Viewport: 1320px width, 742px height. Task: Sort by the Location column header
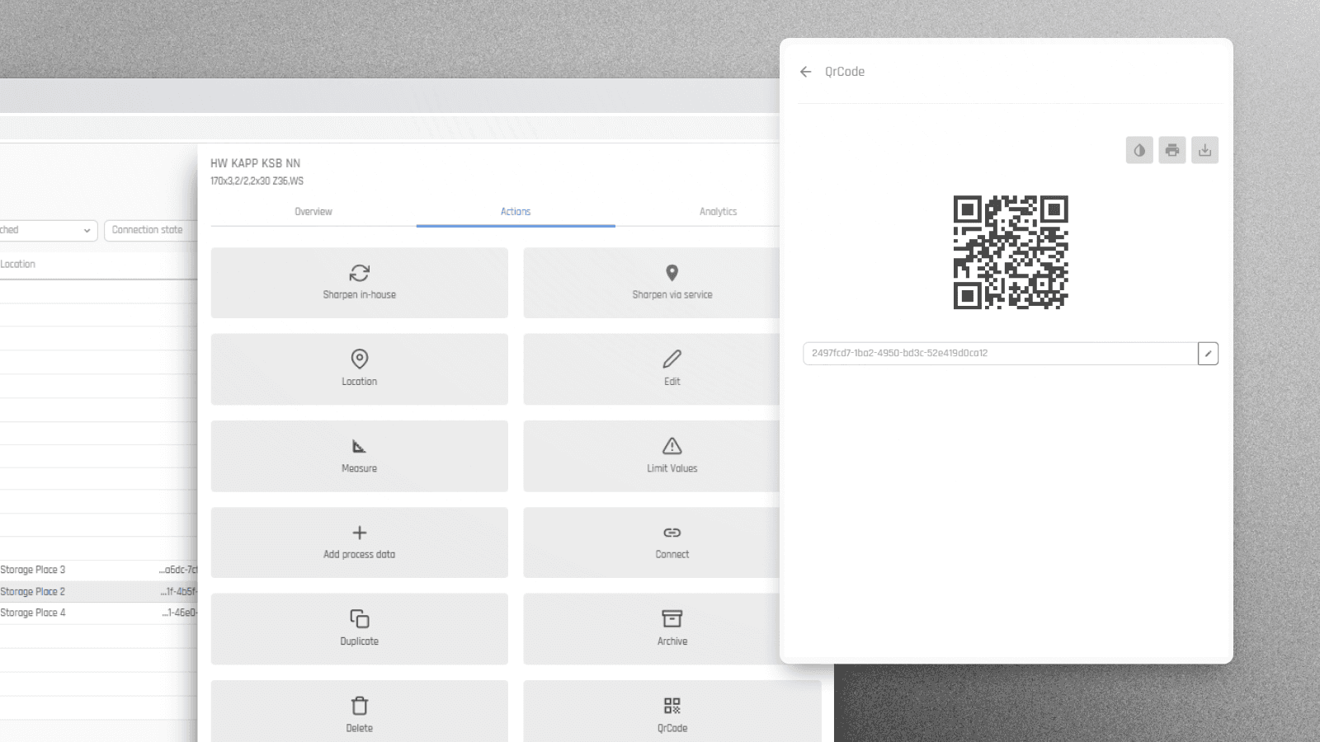[x=18, y=264]
